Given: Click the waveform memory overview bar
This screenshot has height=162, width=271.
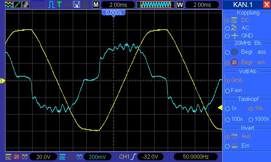Looking at the screenshot, I should pos(155,5).
